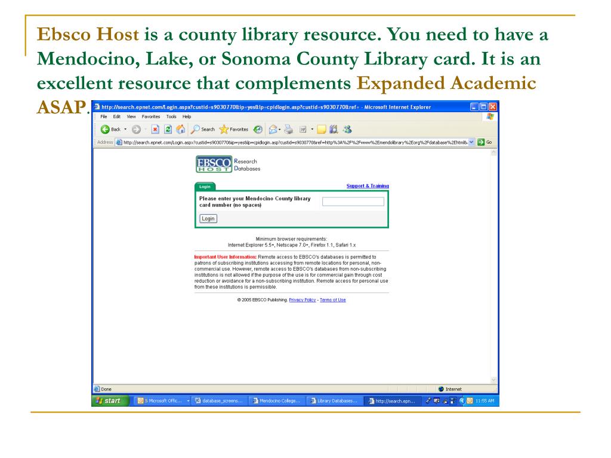Click the Research books toolbar icon

click(x=334, y=129)
